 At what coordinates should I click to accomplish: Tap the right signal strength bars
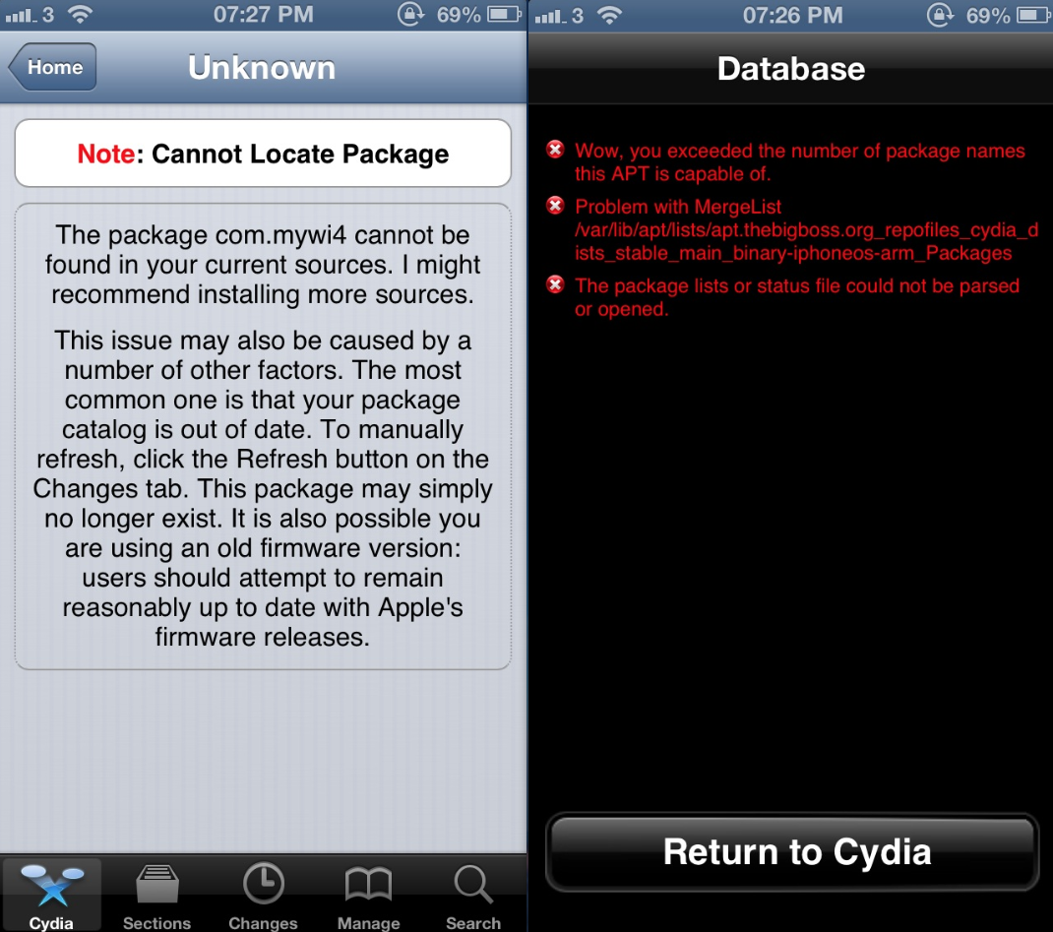(x=551, y=16)
